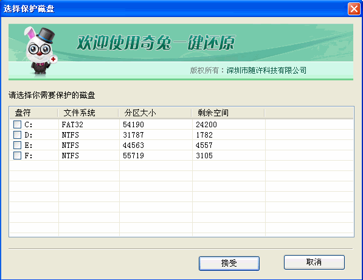This screenshot has height=280, width=363.
Task: Click partition size value 31787
Action: 133,135
